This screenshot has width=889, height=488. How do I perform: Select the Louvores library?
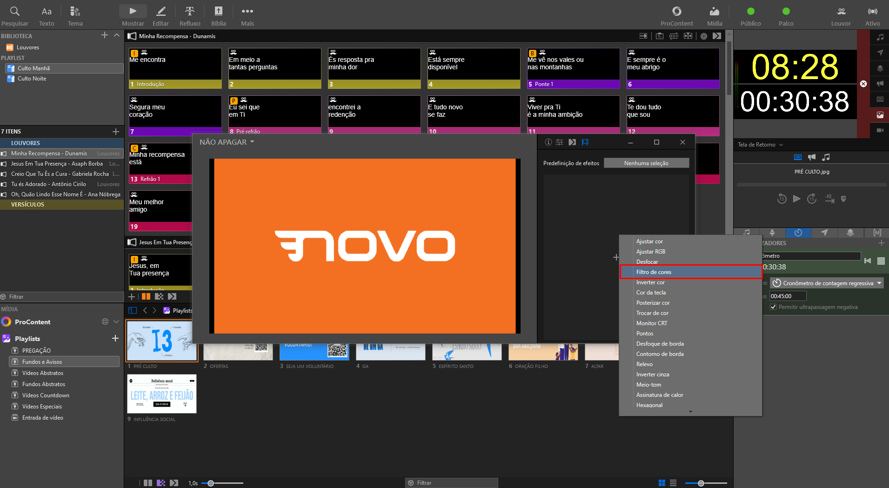pos(28,47)
